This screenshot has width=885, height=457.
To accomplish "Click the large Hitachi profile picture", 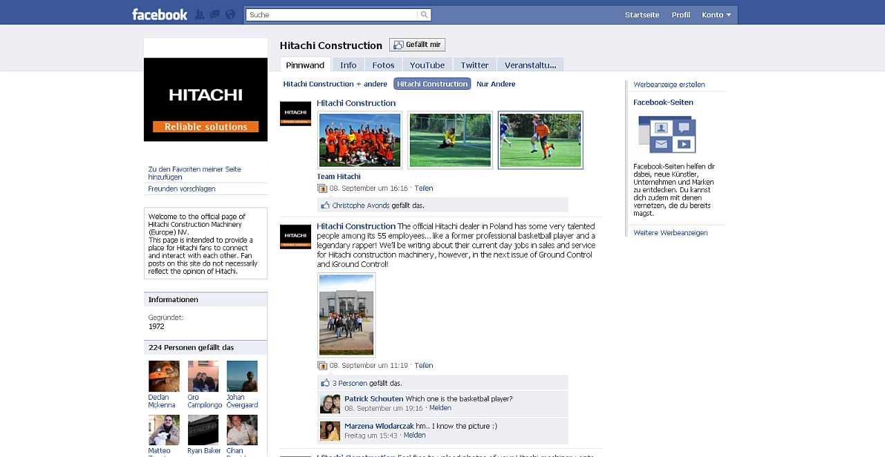I will [x=205, y=100].
